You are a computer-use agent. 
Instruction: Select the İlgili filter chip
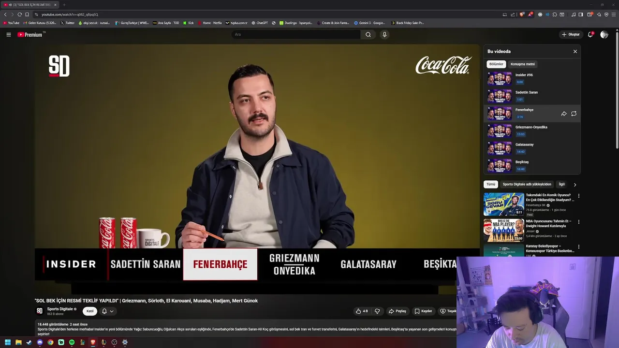pyautogui.click(x=562, y=184)
